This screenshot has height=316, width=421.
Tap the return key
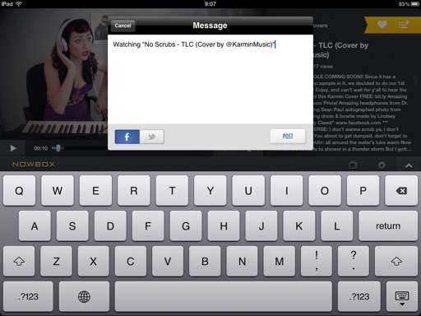388,226
